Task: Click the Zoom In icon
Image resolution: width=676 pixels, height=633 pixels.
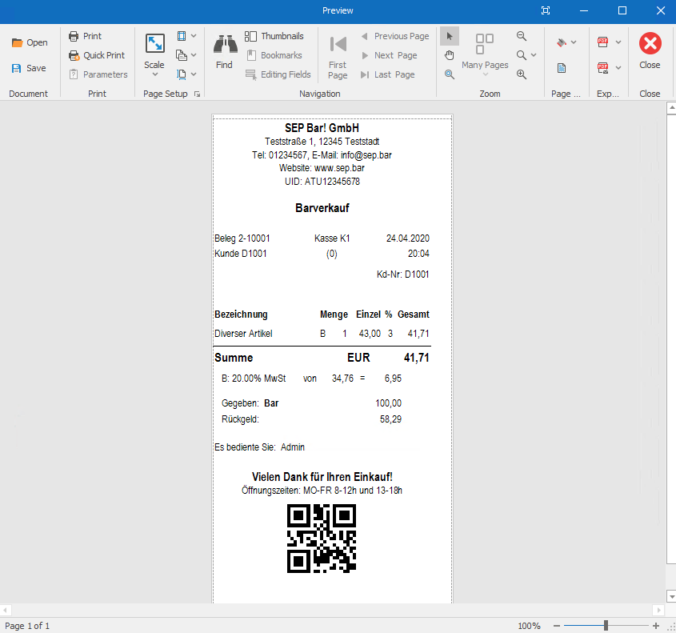Action: pos(522,74)
